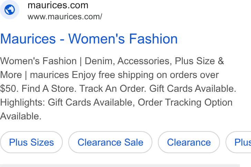Click 'Gift Cards Available.' ending the third line

click(x=193, y=88)
